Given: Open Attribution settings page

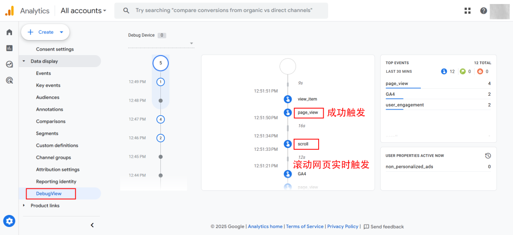Looking at the screenshot, I should tap(58, 169).
